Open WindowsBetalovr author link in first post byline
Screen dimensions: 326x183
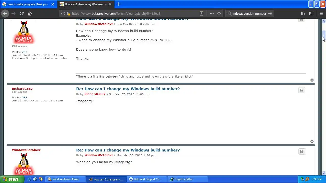[99, 24]
